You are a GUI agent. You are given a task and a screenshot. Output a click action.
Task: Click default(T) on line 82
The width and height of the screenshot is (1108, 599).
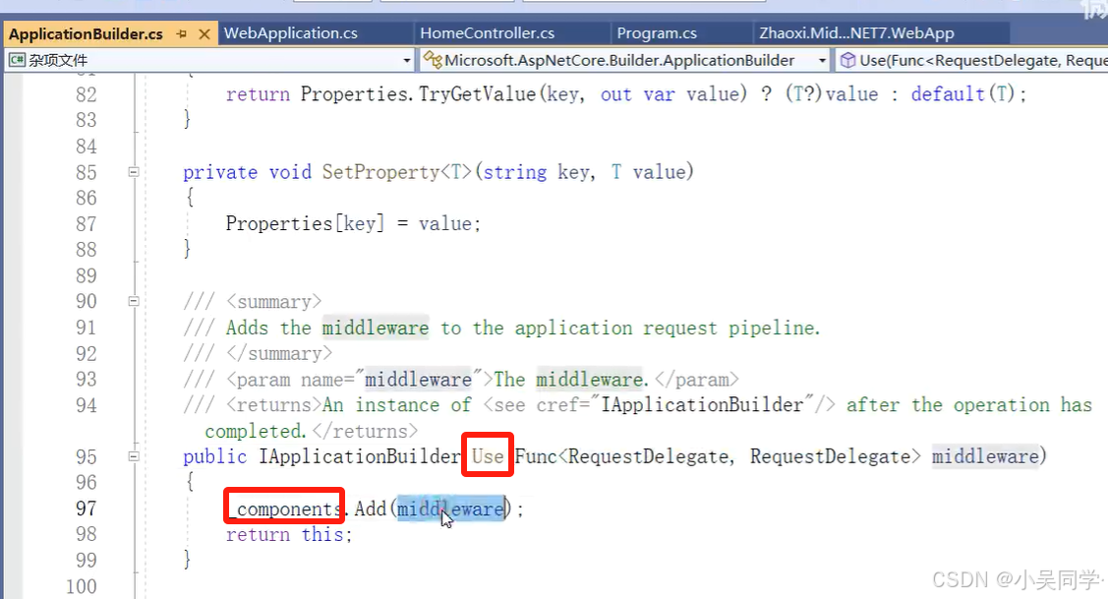pos(963,94)
